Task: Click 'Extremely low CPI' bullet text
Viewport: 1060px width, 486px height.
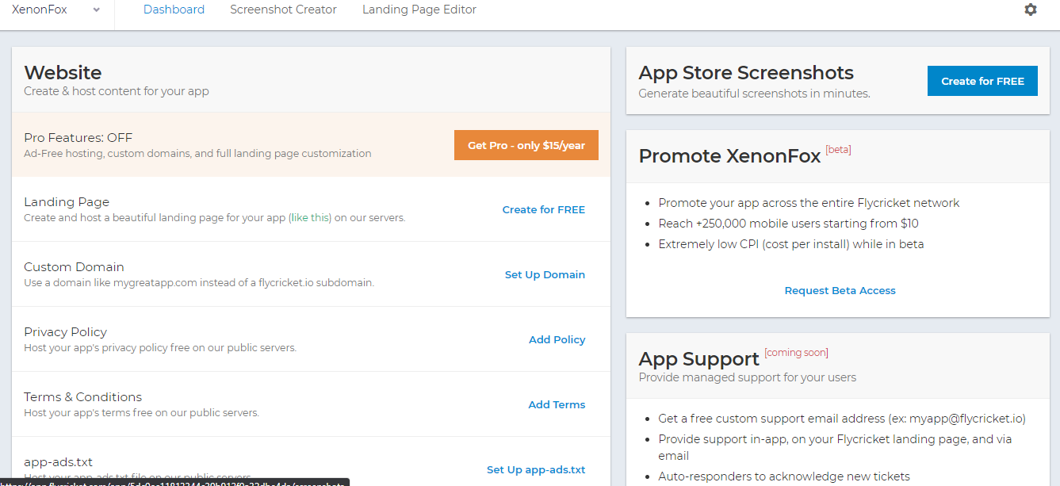Action: tap(791, 244)
